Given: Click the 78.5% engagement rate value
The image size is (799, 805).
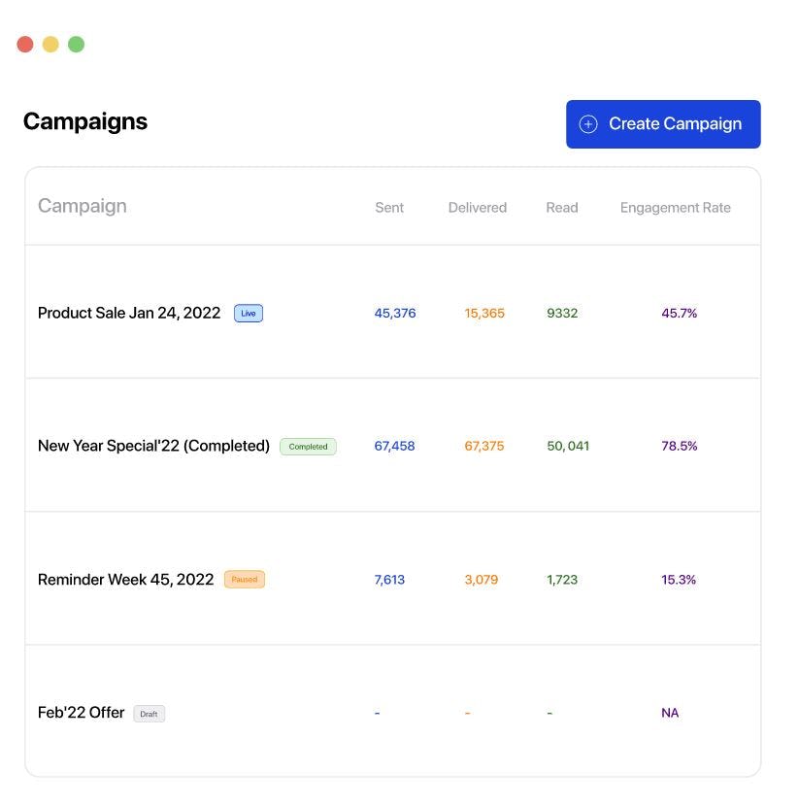Looking at the screenshot, I should click(679, 446).
